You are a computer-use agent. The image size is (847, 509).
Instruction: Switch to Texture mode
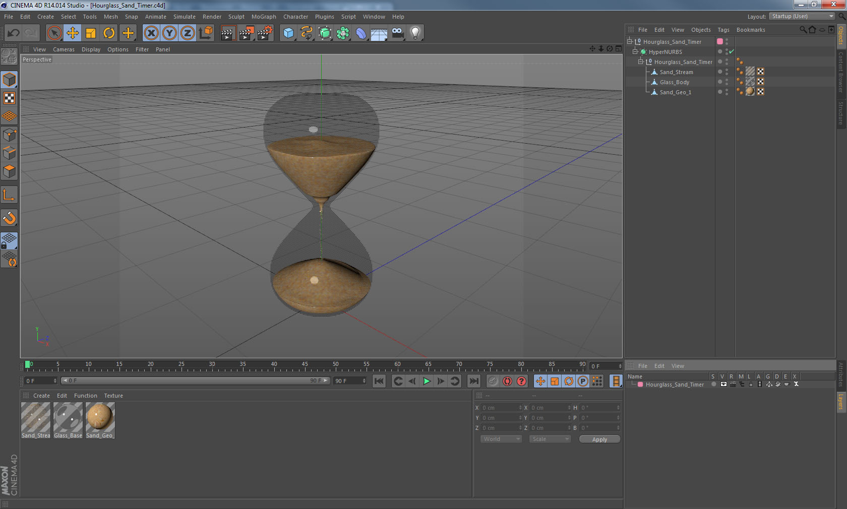[10, 98]
